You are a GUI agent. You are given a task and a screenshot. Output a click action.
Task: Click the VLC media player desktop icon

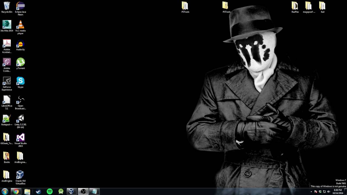coord(20,27)
